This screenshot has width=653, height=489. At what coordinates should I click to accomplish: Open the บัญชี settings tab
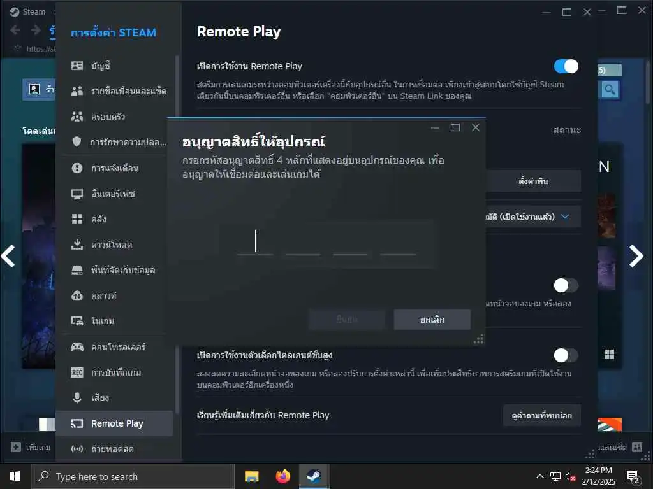pyautogui.click(x=114, y=66)
